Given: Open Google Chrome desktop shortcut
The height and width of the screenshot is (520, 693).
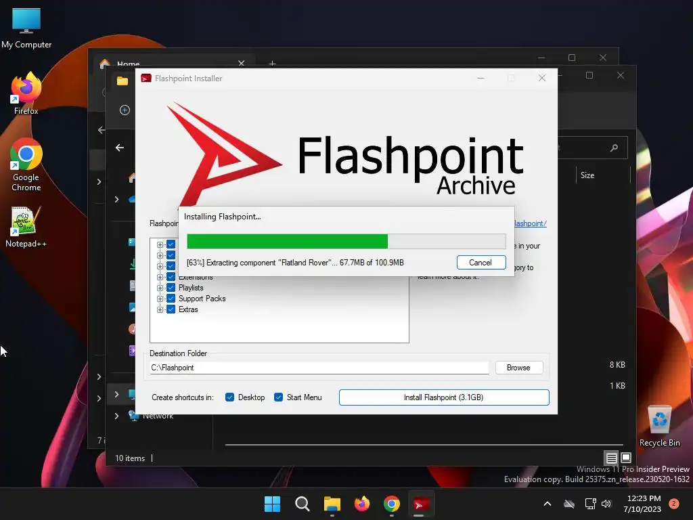Looking at the screenshot, I should pyautogui.click(x=26, y=165).
